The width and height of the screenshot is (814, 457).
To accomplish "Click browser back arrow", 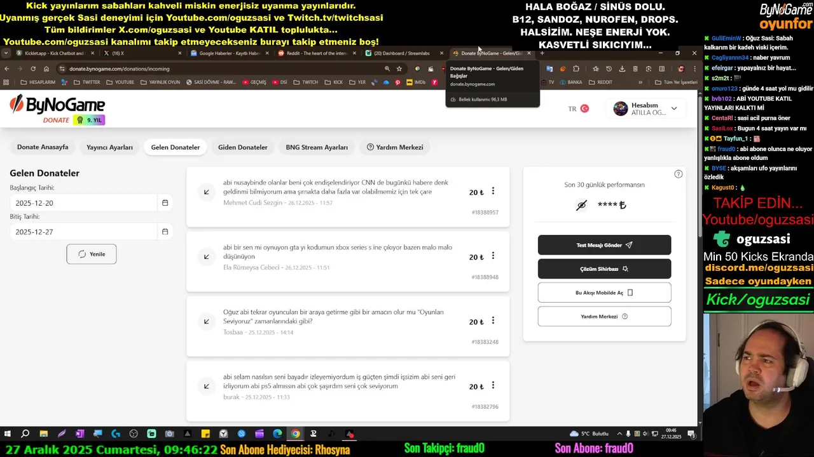I will (x=7, y=69).
